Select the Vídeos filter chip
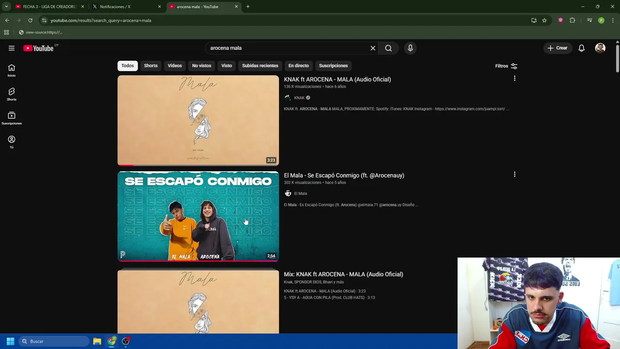 coord(175,65)
